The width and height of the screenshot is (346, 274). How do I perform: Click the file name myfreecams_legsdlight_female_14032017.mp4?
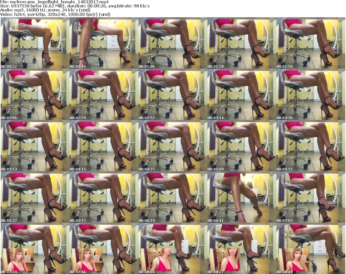[x=59, y=2]
